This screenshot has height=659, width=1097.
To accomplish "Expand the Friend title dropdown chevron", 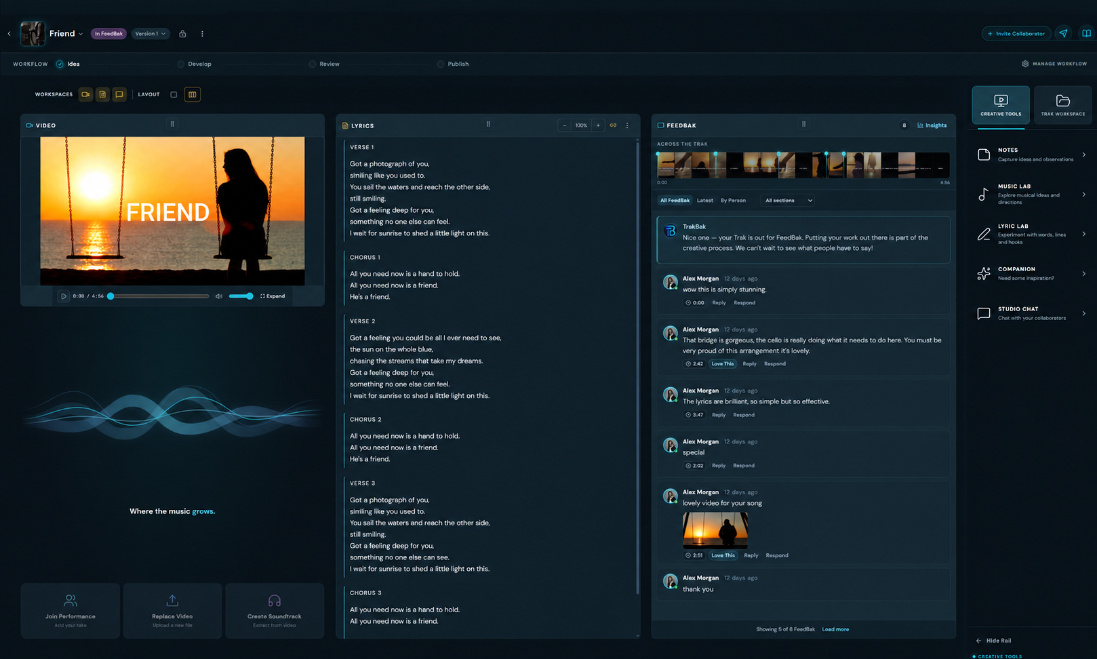I will pos(81,34).
